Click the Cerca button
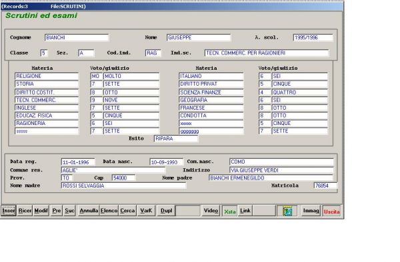400x262 pixels. [x=127, y=211]
